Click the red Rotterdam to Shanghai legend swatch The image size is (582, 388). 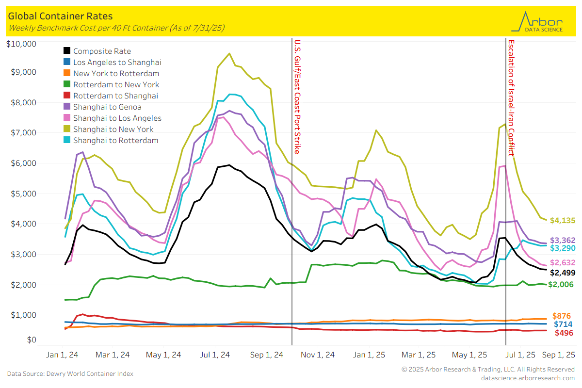coord(67,96)
